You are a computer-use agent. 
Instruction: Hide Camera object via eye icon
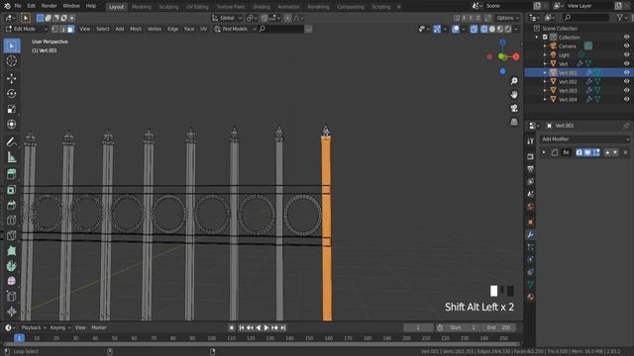point(626,46)
